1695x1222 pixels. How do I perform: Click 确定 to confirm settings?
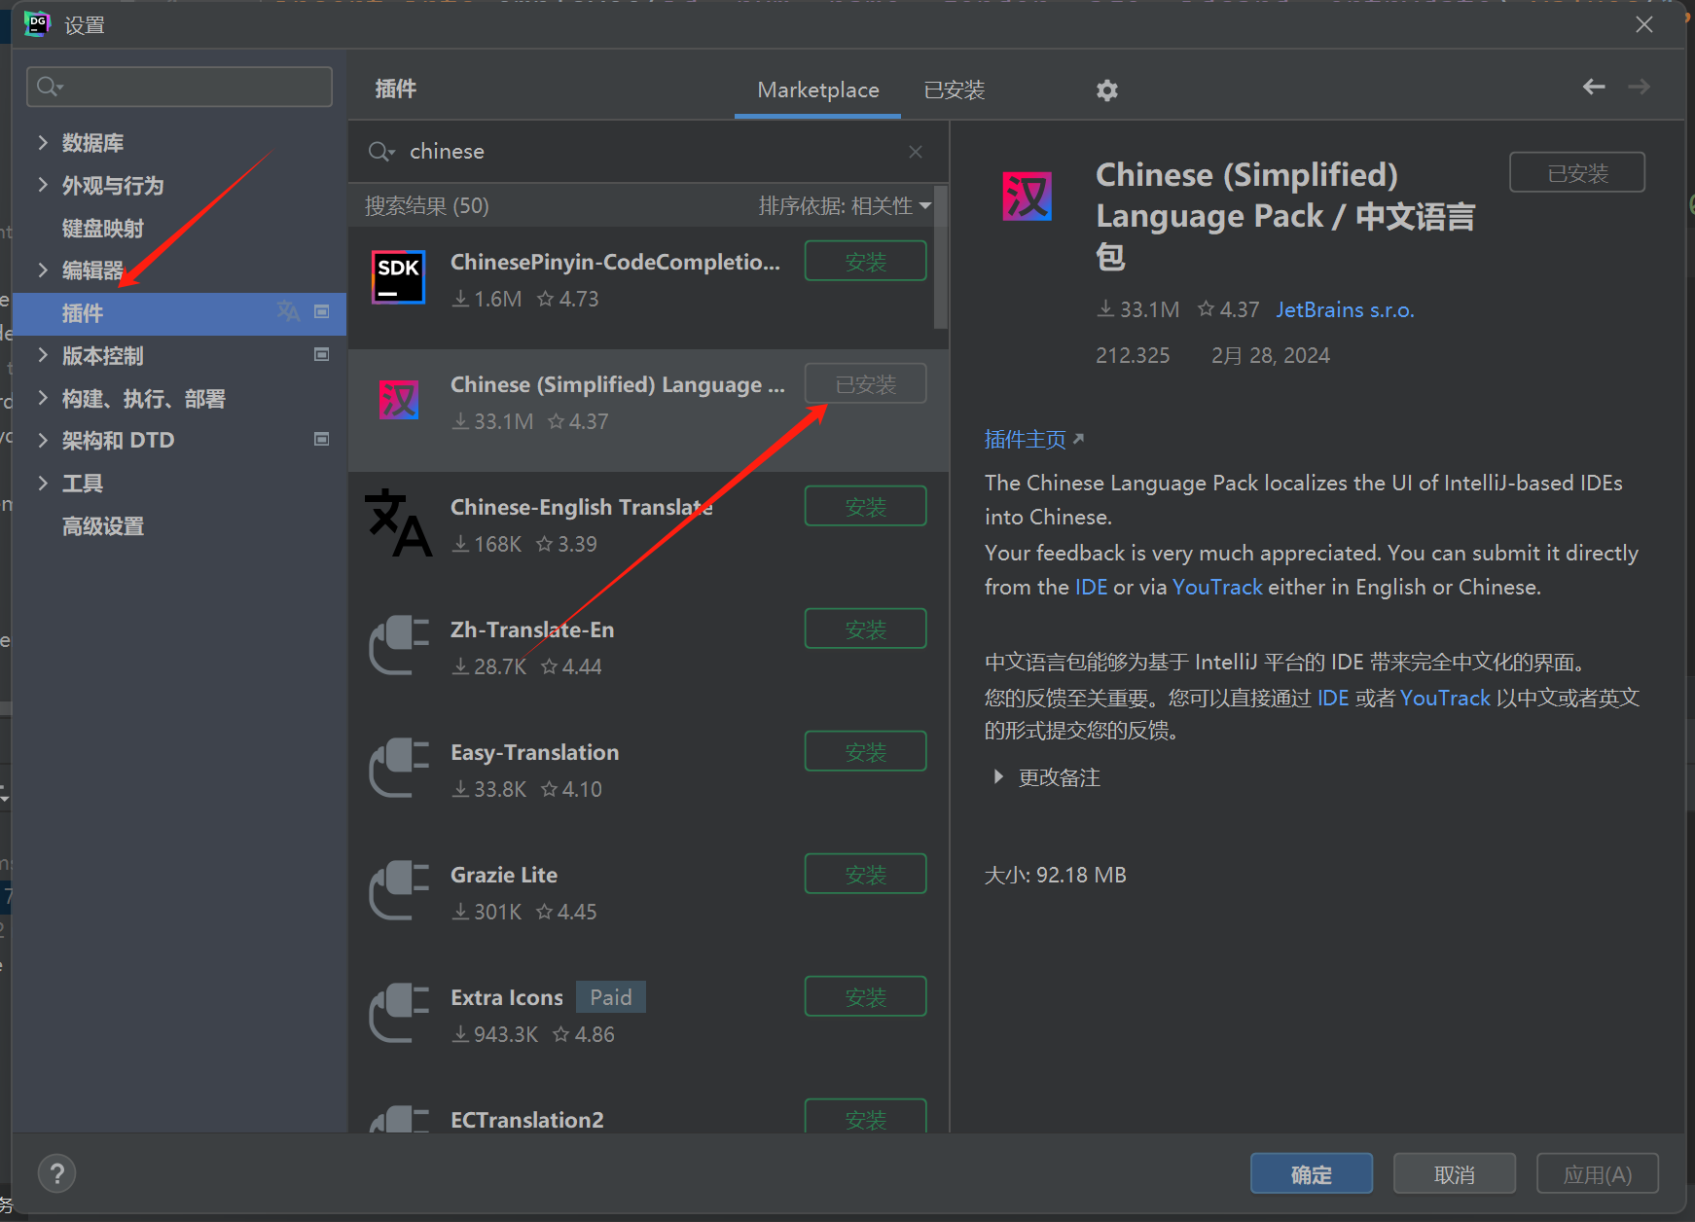pos(1311,1174)
